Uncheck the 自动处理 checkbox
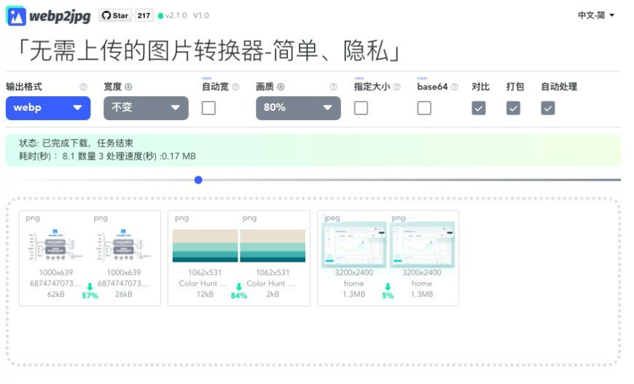This screenshot has height=384, width=634. coord(548,108)
